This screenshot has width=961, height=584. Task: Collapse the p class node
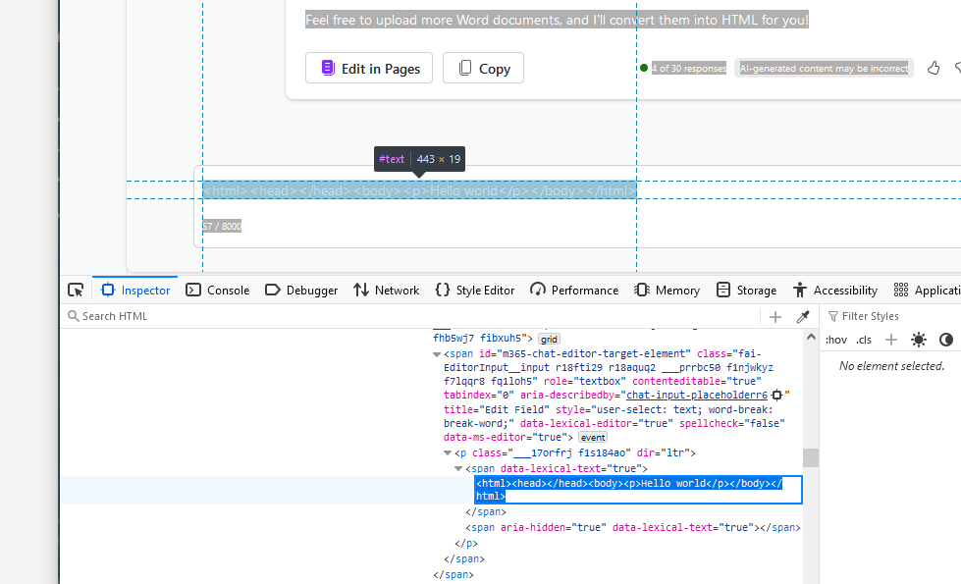click(448, 453)
